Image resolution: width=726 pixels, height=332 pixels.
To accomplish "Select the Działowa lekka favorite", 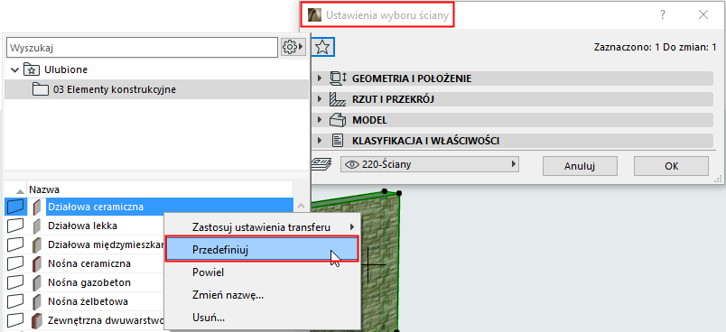I will coord(82,226).
